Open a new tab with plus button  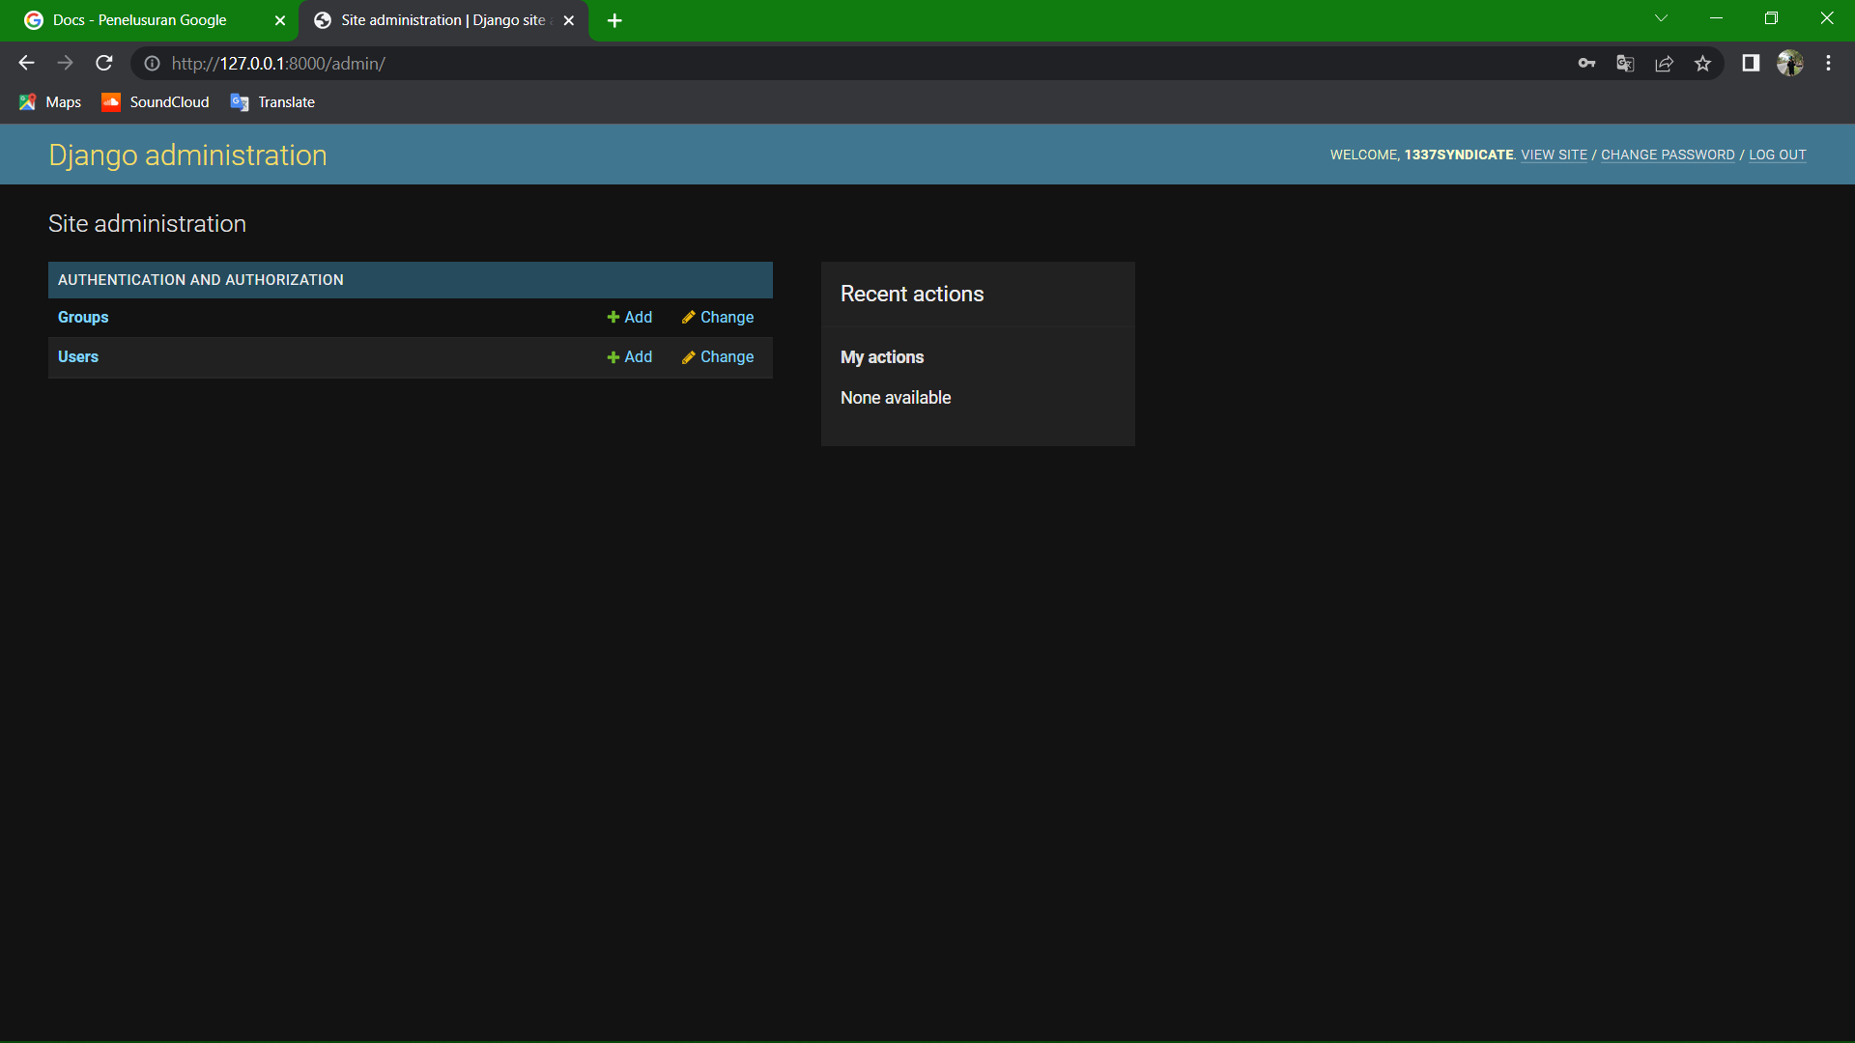614,20
